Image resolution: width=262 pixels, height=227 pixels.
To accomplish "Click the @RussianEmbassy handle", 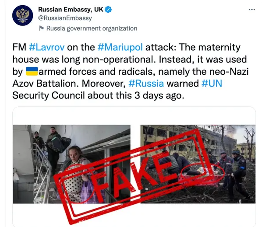I will [65, 18].
